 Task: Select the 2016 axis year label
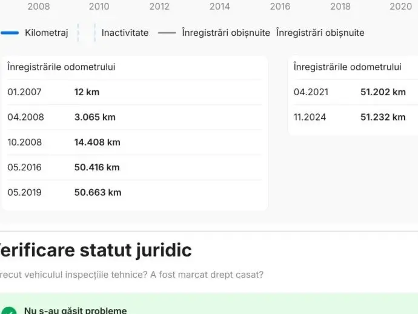pyautogui.click(x=280, y=7)
